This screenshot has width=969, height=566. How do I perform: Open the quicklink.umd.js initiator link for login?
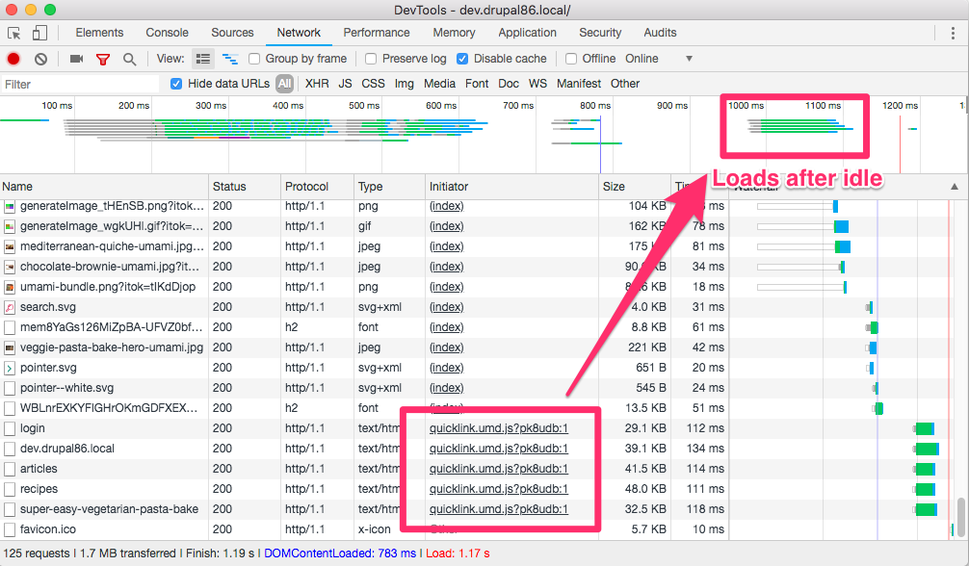497,427
